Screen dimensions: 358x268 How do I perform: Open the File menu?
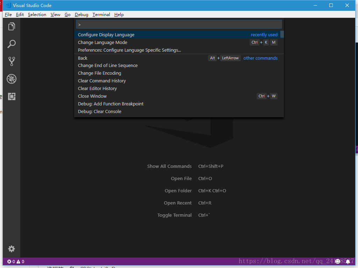[x=8, y=15]
